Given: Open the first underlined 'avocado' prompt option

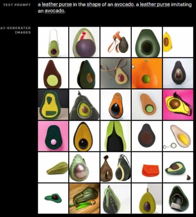Looking at the screenshot, I should (124, 5).
